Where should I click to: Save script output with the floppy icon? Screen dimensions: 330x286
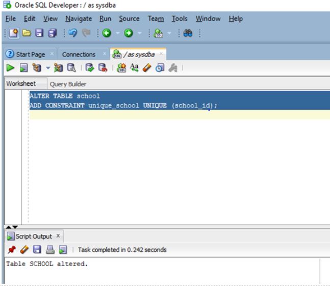37,250
